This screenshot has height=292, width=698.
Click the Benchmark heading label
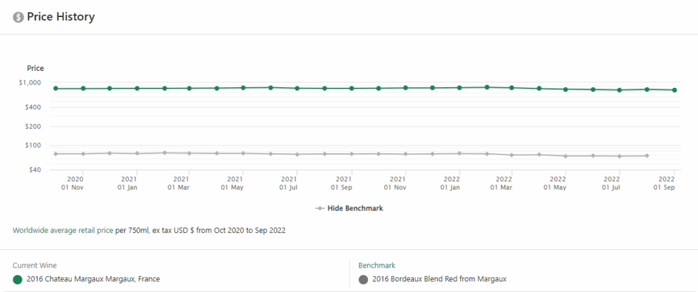(377, 265)
